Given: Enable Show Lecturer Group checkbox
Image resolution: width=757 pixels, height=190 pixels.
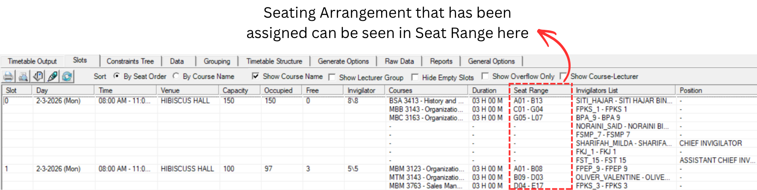Looking at the screenshot, I should pyautogui.click(x=332, y=77).
